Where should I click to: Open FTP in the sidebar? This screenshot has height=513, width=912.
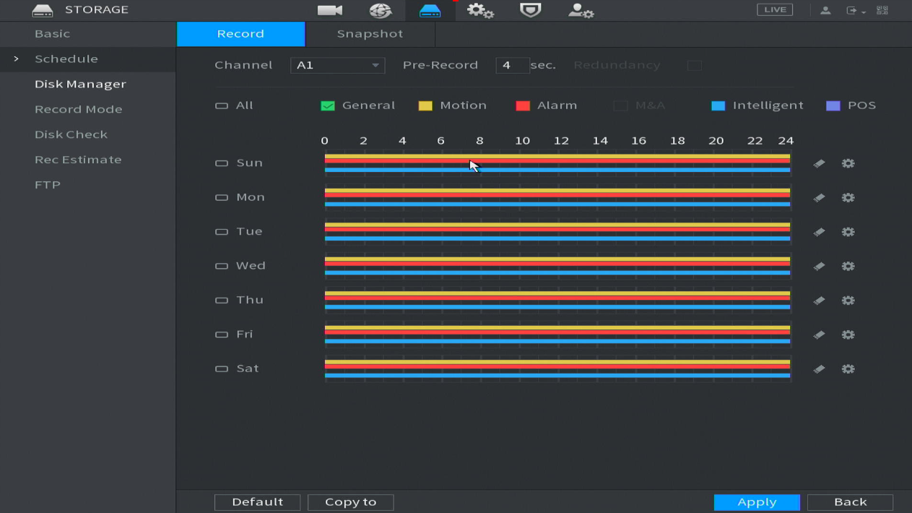(48, 185)
